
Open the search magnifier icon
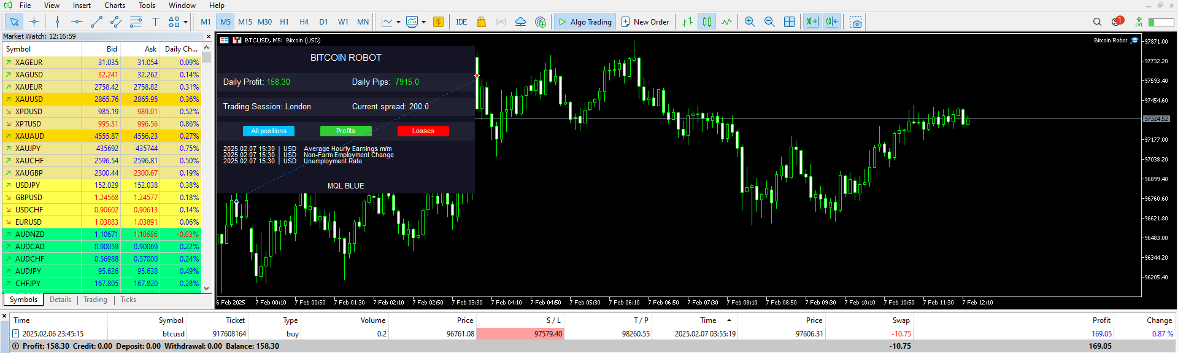[1097, 22]
